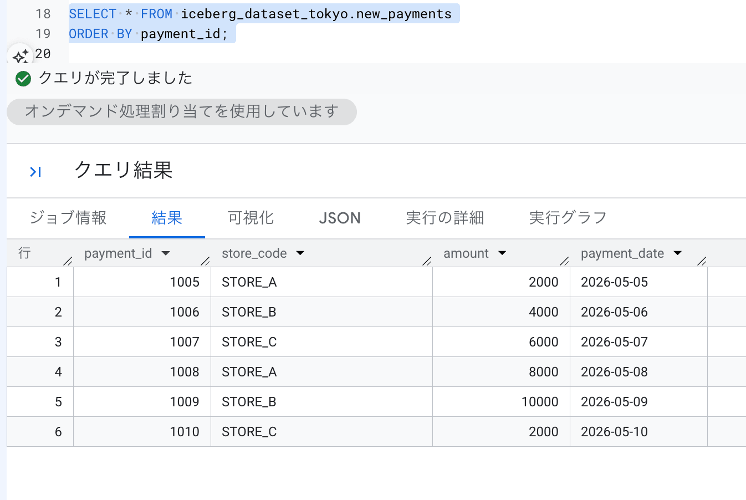Click the payment_id column resize handle

(205, 261)
